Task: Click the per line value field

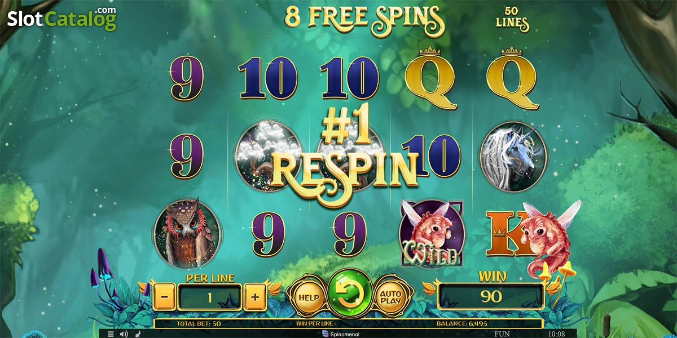Action: (x=210, y=297)
